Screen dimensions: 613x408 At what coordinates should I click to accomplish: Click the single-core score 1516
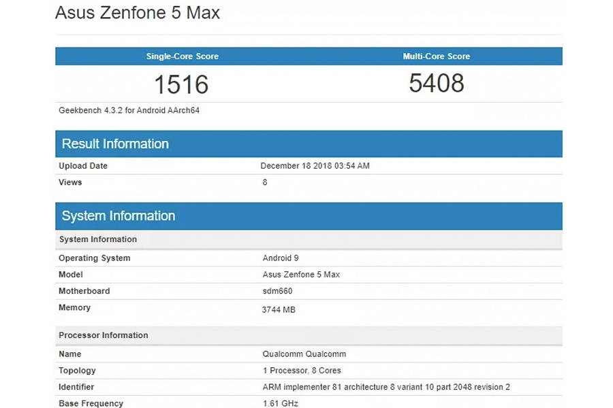click(181, 84)
